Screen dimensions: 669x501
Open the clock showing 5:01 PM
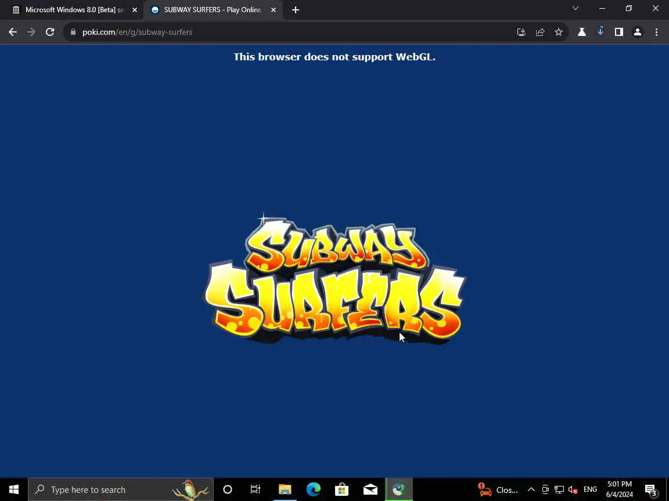pyautogui.click(x=620, y=489)
